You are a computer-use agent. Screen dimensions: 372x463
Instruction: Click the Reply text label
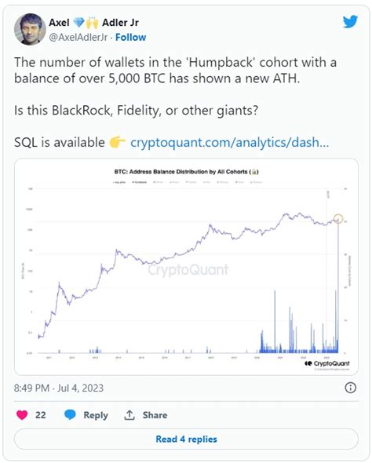point(96,415)
